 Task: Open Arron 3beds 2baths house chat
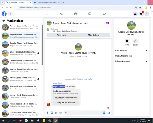click(x=21, y=79)
